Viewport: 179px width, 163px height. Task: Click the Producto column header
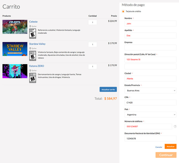pos(7,16)
